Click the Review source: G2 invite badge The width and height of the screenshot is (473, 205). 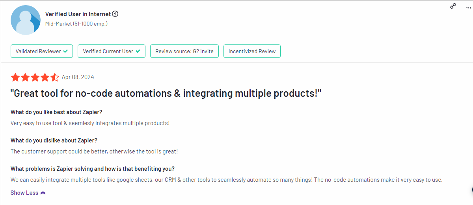184,51
